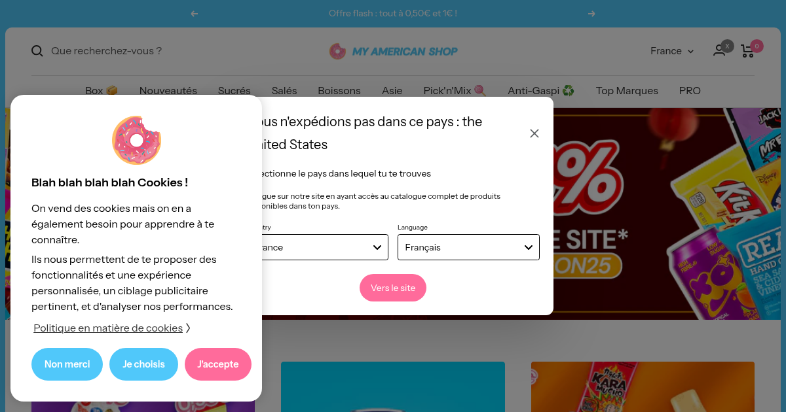Screen dimensions: 786x412
Task: Go to previous announcement with left arrow
Action: click(x=195, y=14)
